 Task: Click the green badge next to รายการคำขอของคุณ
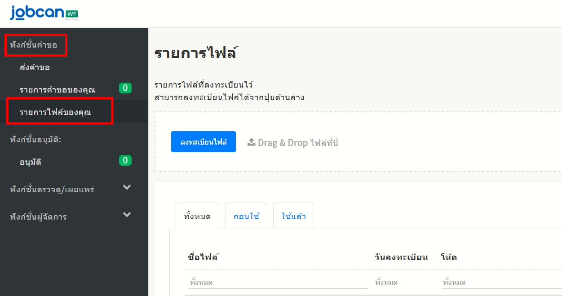coord(125,88)
